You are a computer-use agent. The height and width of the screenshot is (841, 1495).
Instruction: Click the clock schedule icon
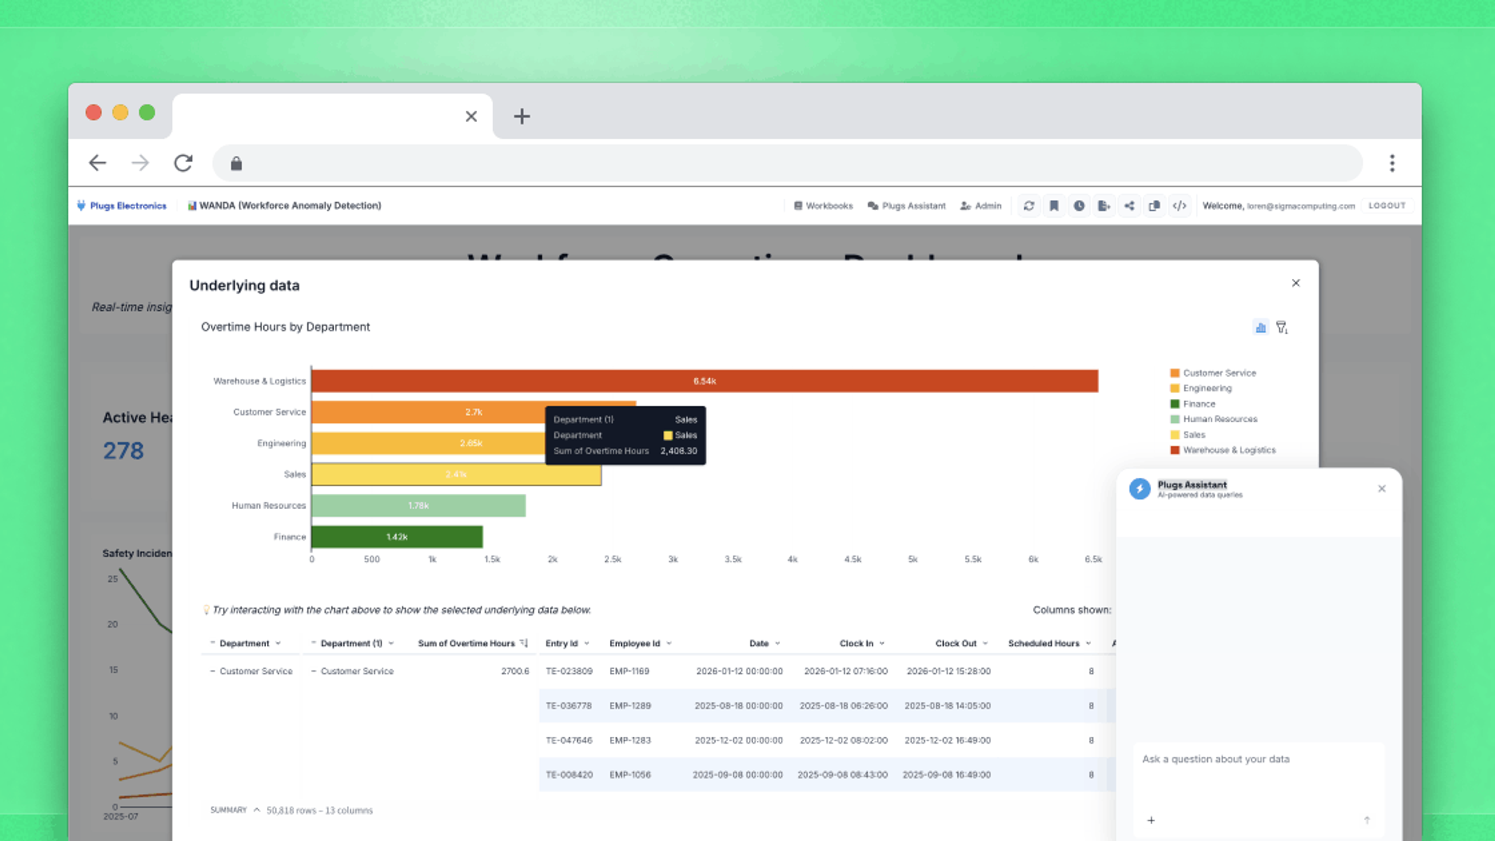coord(1079,206)
